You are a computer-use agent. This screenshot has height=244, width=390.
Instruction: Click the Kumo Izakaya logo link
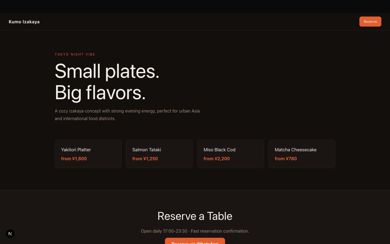[x=24, y=22]
